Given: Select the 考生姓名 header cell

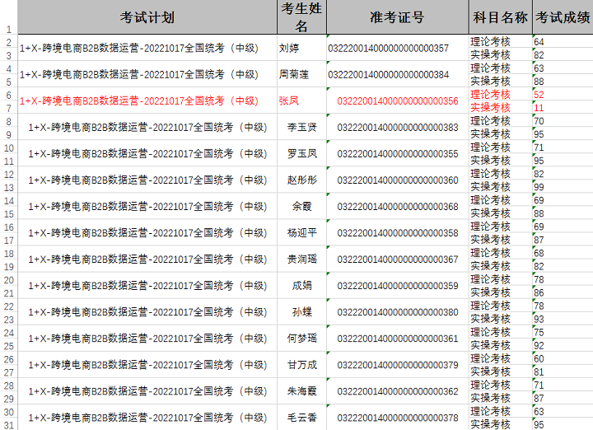Looking at the screenshot, I should pyautogui.click(x=301, y=17).
